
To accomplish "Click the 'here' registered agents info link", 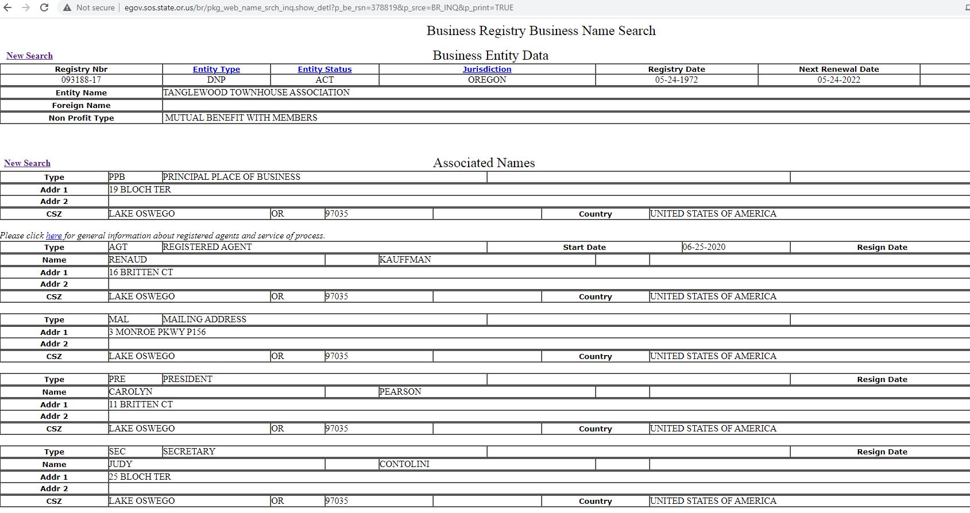I will [x=53, y=236].
